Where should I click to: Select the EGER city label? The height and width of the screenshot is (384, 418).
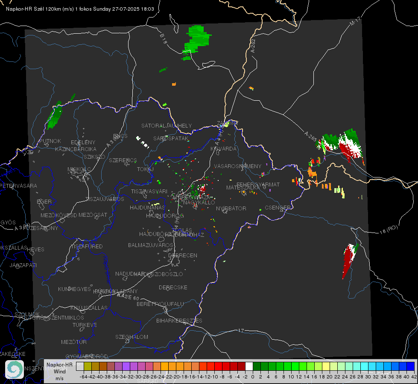(x=44, y=202)
